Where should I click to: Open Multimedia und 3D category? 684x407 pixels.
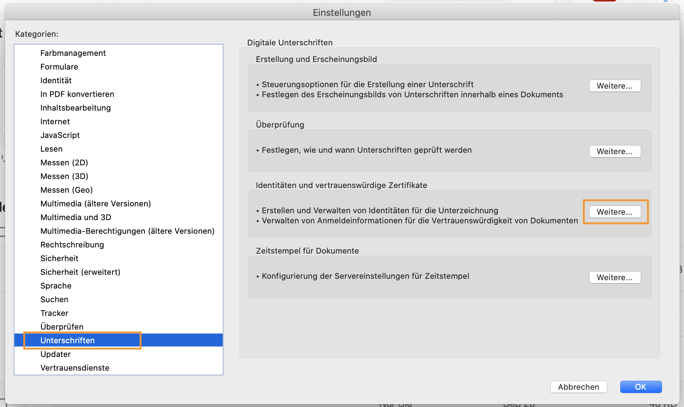pos(119,217)
